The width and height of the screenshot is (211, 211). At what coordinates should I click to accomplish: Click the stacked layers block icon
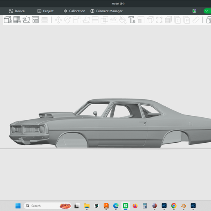168,20
